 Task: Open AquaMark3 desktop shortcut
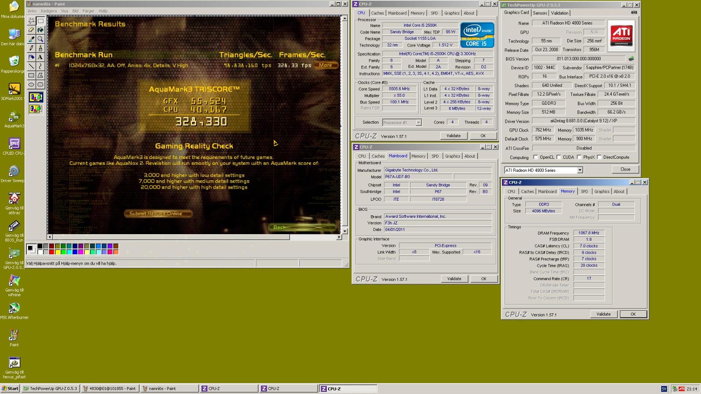(14, 119)
